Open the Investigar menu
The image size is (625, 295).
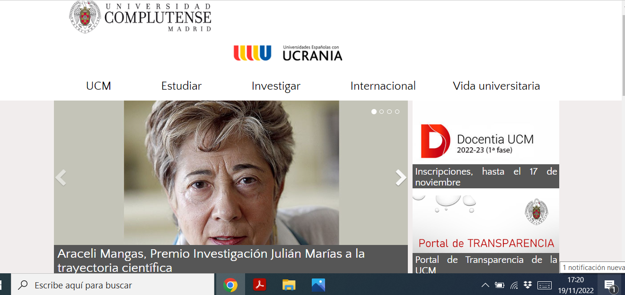pyautogui.click(x=276, y=86)
